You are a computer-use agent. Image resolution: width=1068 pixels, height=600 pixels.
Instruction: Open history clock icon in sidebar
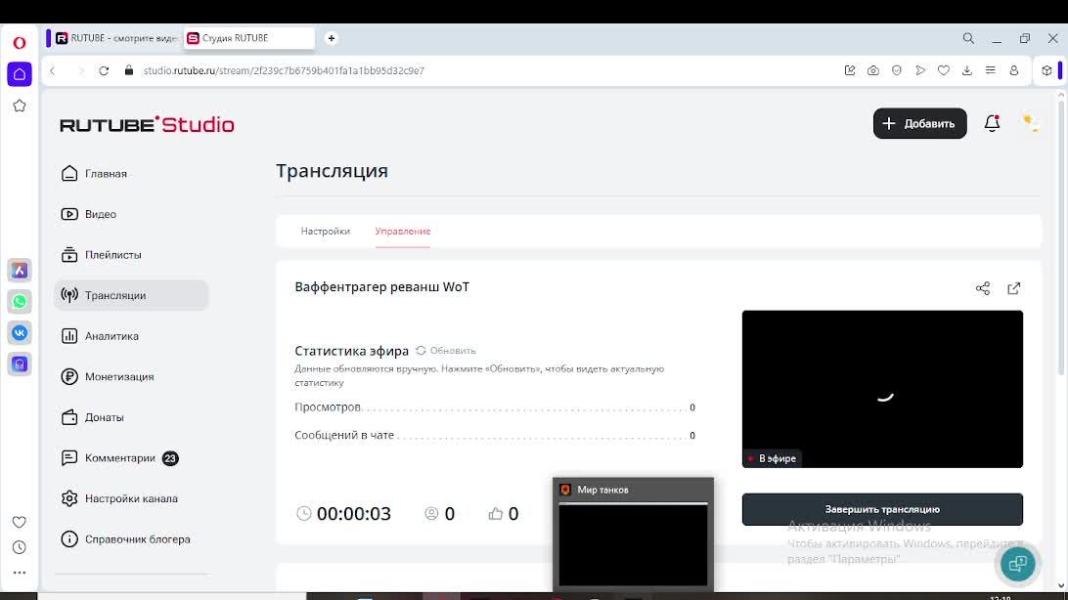point(20,547)
